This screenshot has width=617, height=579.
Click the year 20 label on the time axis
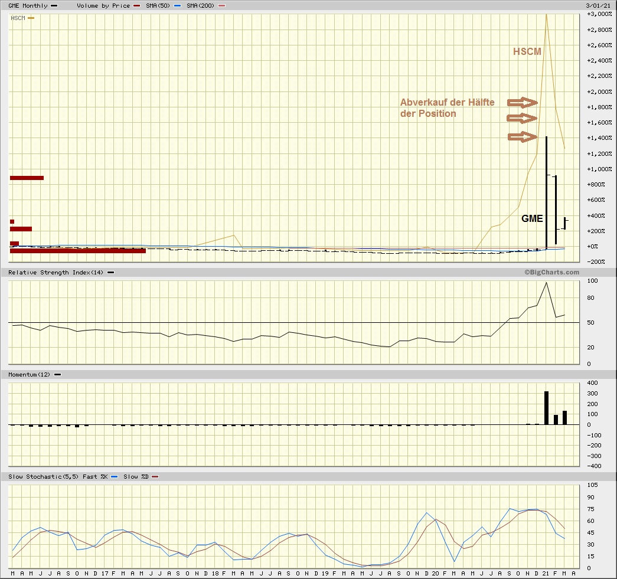coord(435,574)
